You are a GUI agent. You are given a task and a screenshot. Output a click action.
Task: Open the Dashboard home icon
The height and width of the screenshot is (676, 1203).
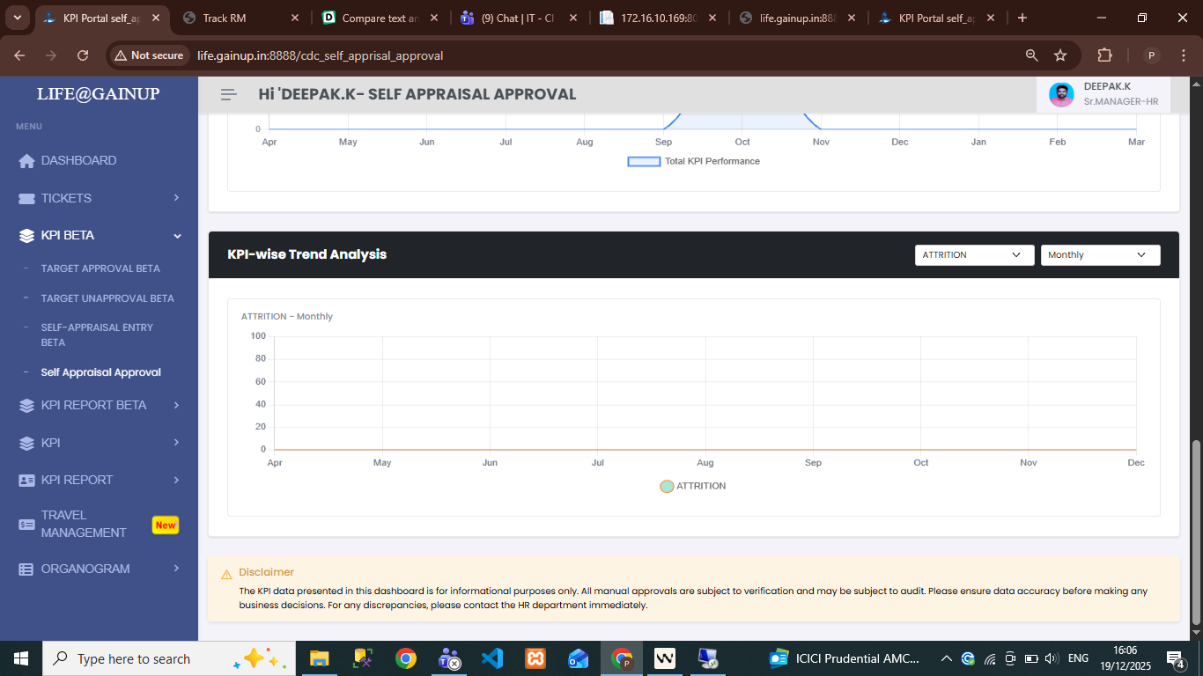coord(26,161)
